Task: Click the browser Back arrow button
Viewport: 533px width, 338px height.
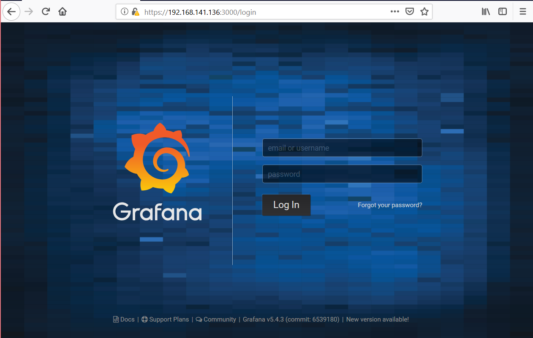Action: click(x=11, y=11)
